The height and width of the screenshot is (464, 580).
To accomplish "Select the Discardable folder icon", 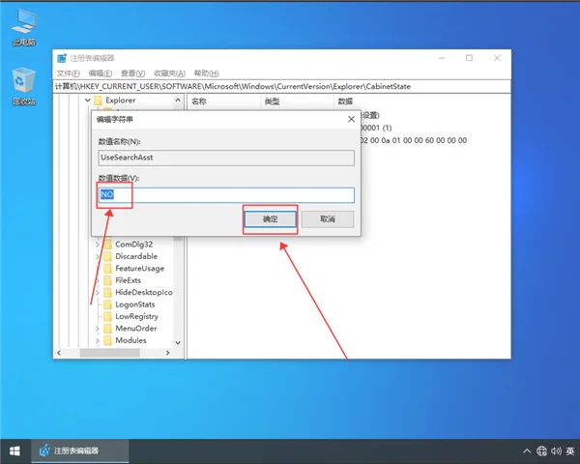I will click(107, 256).
